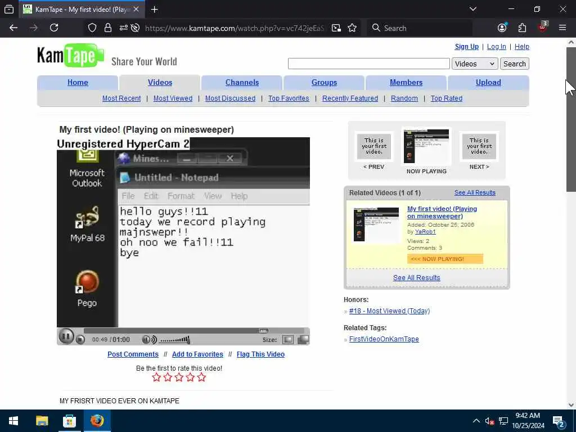
Task: Click the KamTape logo
Action: click(70, 56)
